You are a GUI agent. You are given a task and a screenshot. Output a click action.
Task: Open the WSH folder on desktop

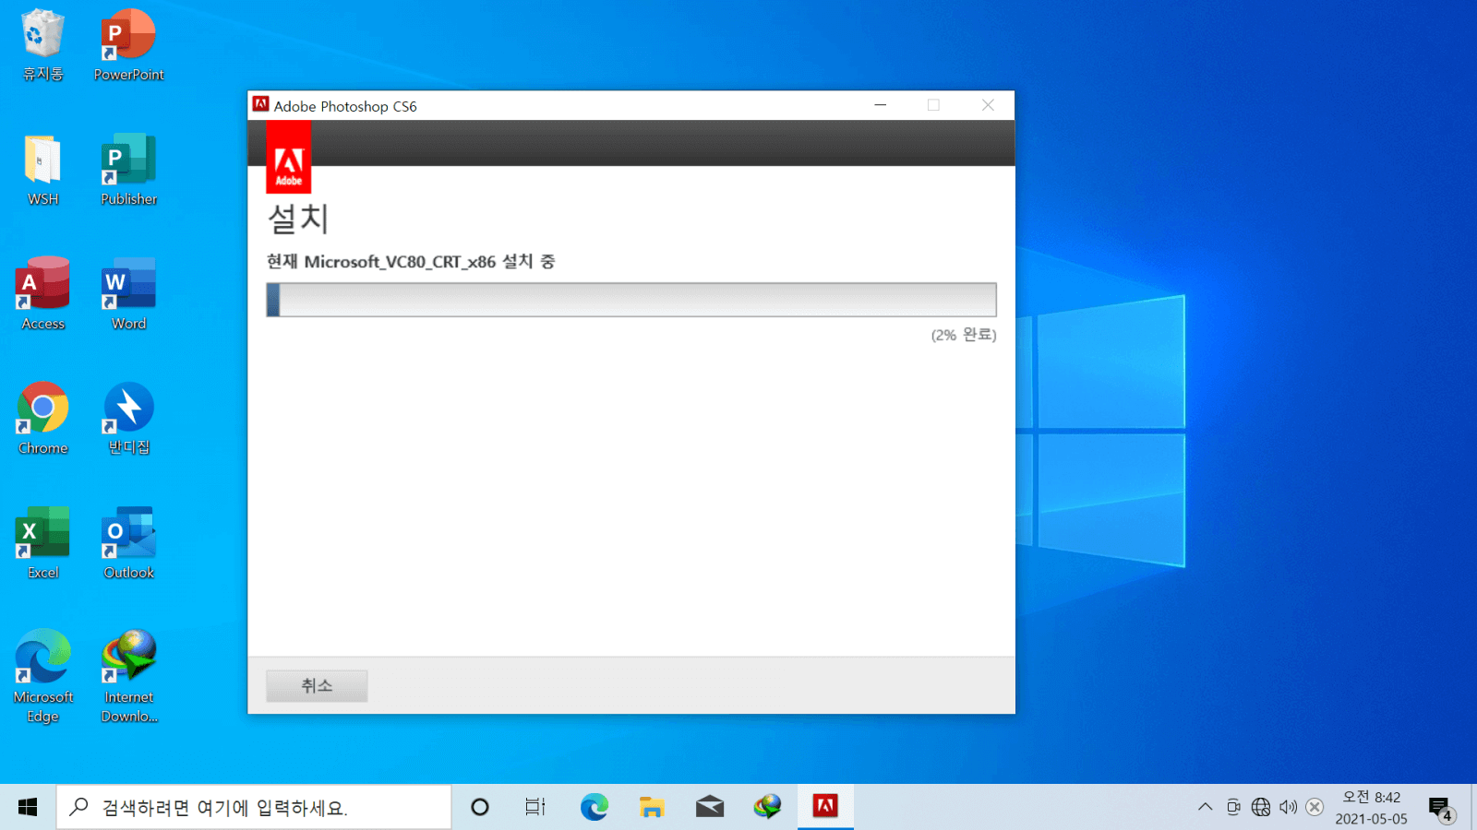pos(42,170)
